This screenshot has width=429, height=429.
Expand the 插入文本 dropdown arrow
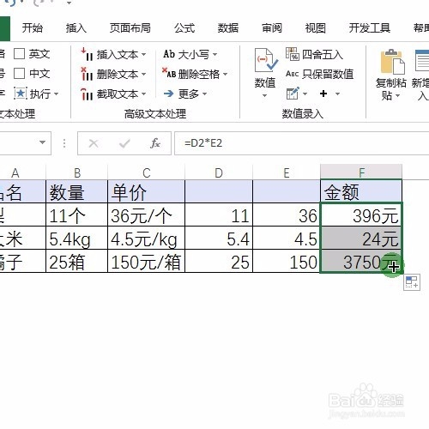(143, 54)
